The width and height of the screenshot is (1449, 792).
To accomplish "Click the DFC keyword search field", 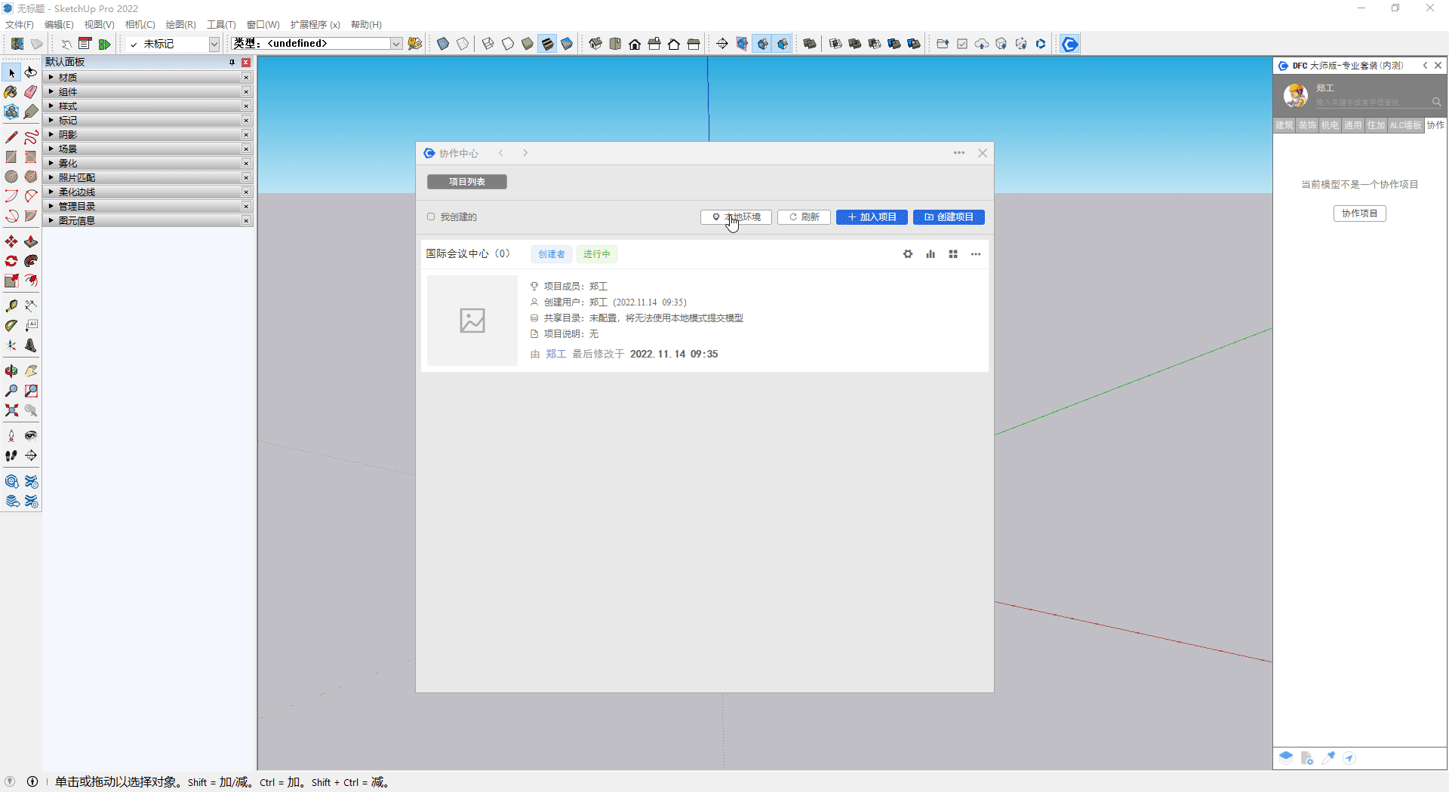I will coord(1371,103).
